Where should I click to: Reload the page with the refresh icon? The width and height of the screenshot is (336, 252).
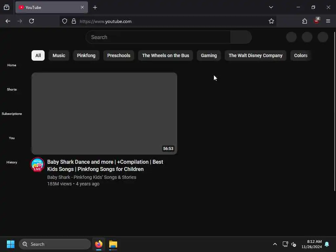[31, 21]
